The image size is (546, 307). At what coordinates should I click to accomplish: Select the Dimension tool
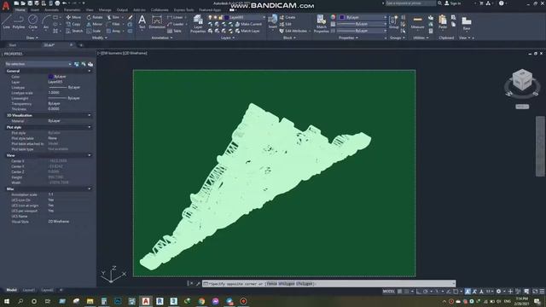click(x=157, y=21)
